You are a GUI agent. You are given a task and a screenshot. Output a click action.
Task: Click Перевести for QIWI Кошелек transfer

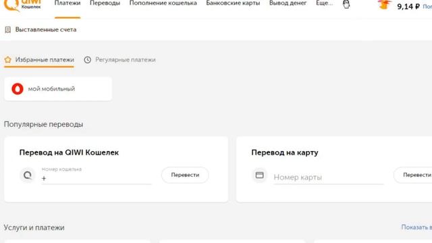pos(185,175)
